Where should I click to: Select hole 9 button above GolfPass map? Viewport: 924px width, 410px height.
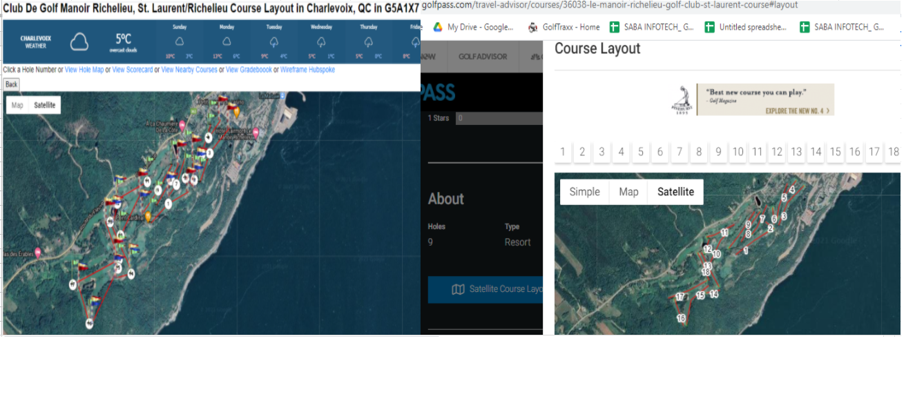[718, 152]
